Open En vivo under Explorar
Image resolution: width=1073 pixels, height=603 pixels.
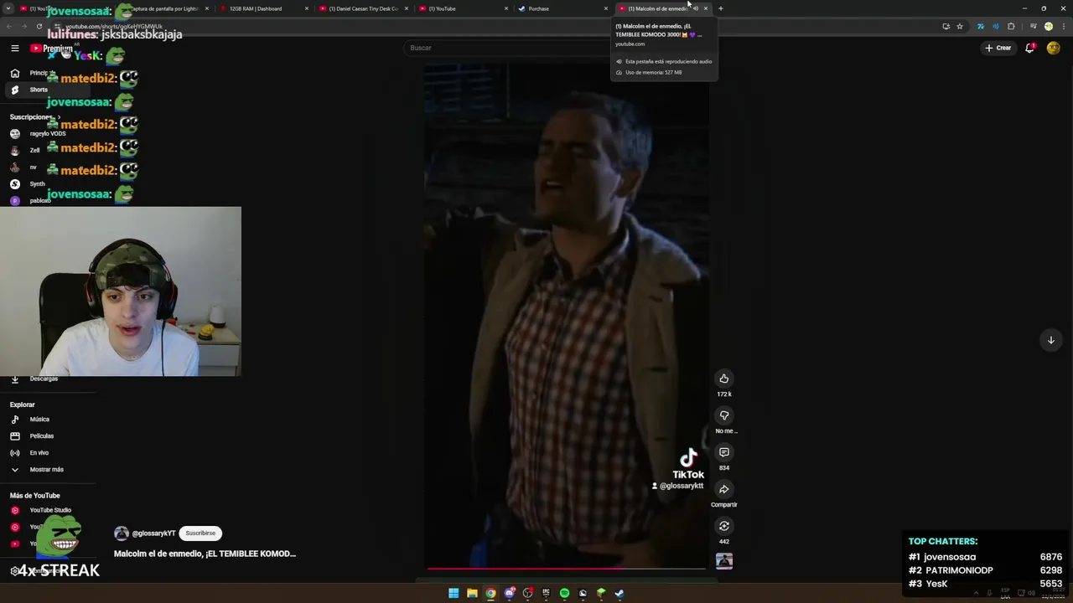point(39,452)
